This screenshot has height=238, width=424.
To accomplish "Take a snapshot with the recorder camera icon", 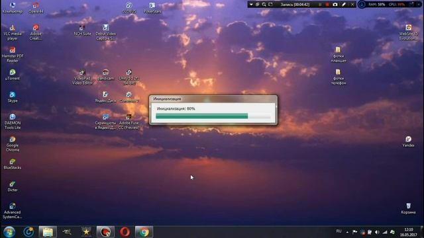I will tap(335, 5).
